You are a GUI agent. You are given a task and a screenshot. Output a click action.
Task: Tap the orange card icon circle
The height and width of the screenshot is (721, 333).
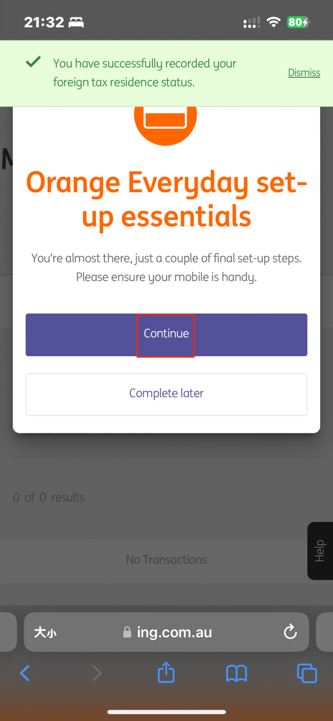pyautogui.click(x=166, y=119)
